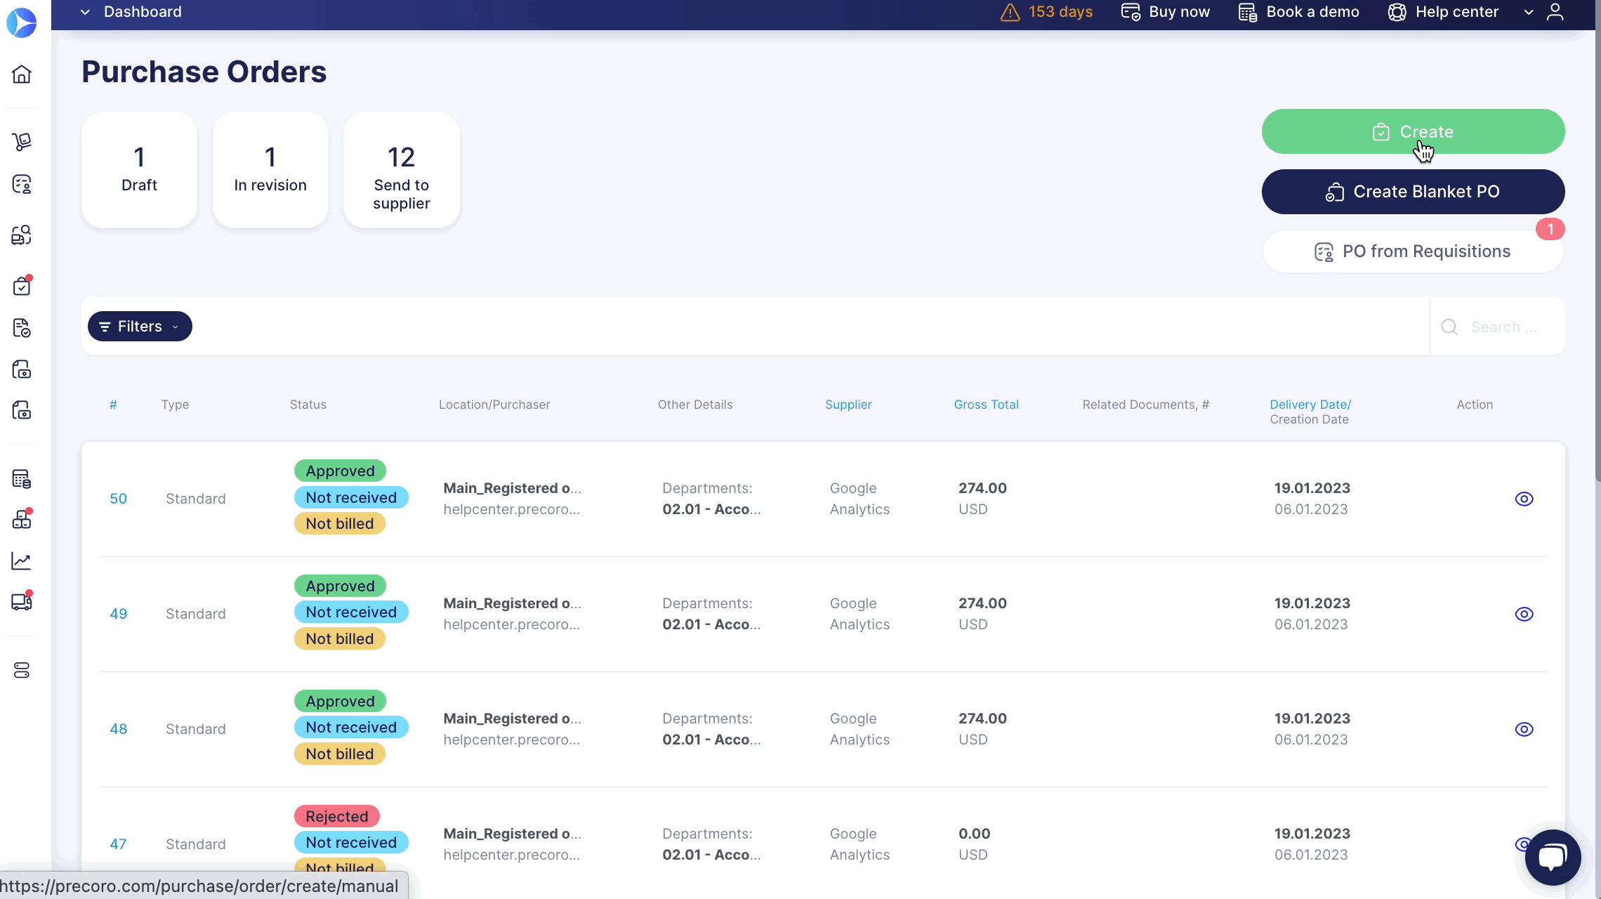Click Google Analytics supplier in row 50

(859, 499)
